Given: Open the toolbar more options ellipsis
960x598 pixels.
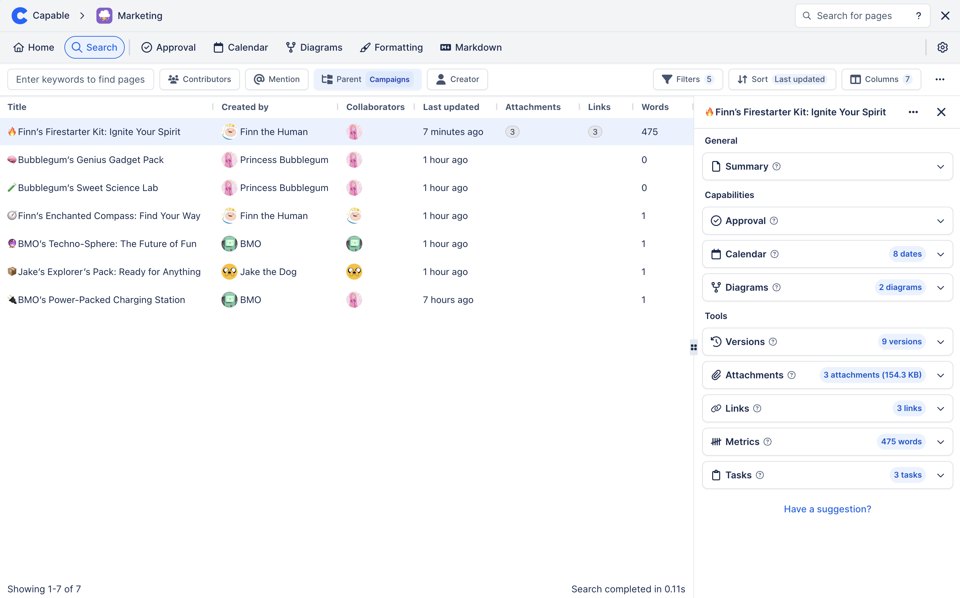Looking at the screenshot, I should pos(939,79).
